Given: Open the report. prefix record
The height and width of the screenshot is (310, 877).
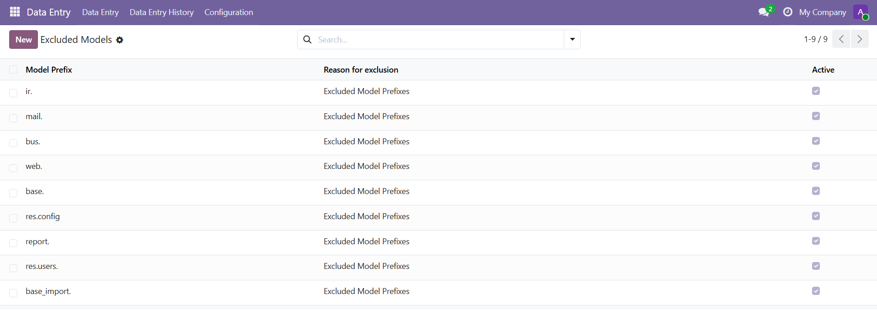Looking at the screenshot, I should click(37, 242).
